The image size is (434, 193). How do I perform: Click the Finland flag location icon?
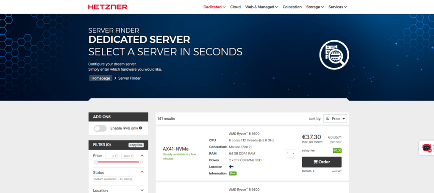point(231,167)
